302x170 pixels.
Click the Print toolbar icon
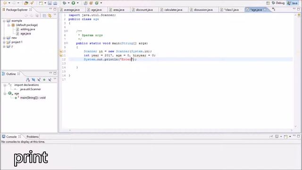click(x=55, y=3)
